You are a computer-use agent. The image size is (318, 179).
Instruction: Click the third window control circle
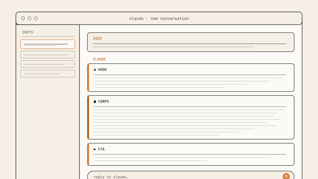pos(36,18)
